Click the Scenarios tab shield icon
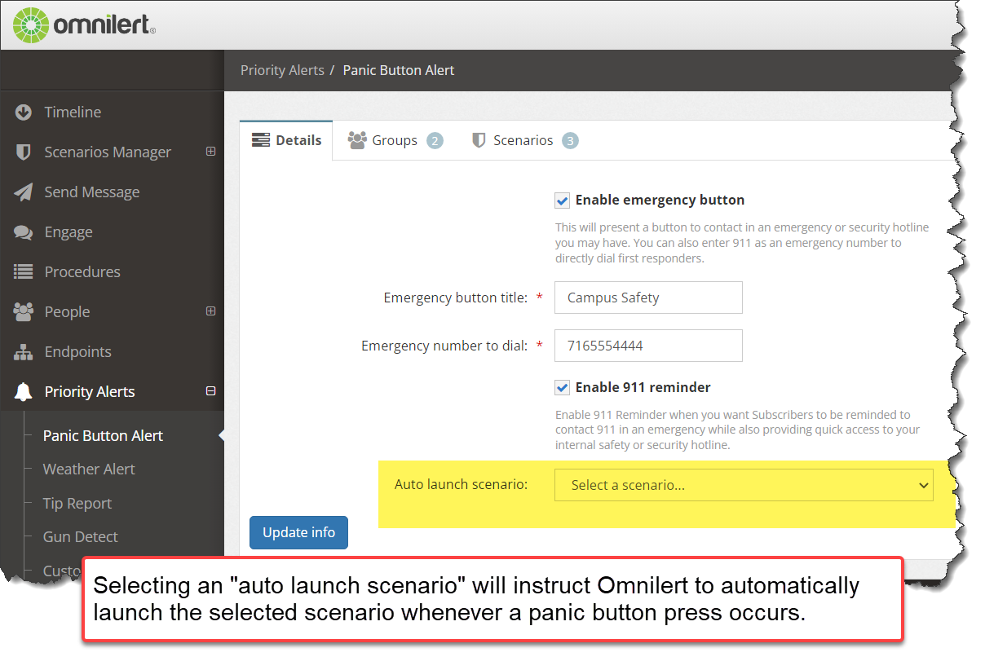Screen dimensions: 985x670 479,140
